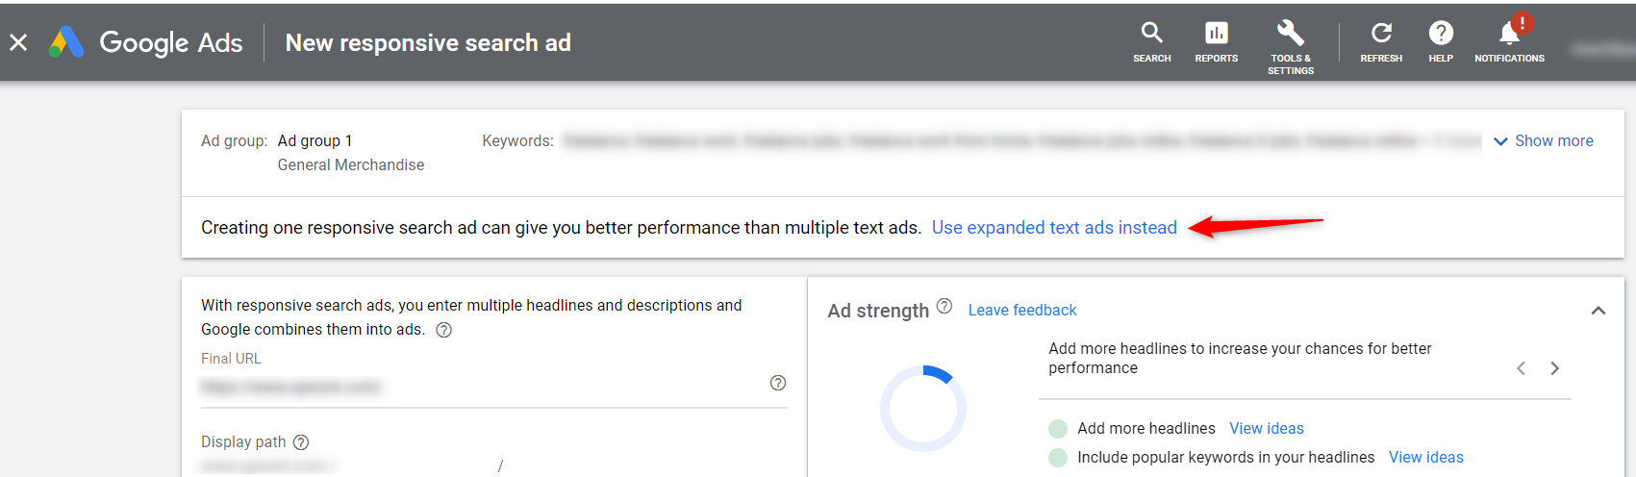Click the Leave feedback link

[x=1021, y=311]
